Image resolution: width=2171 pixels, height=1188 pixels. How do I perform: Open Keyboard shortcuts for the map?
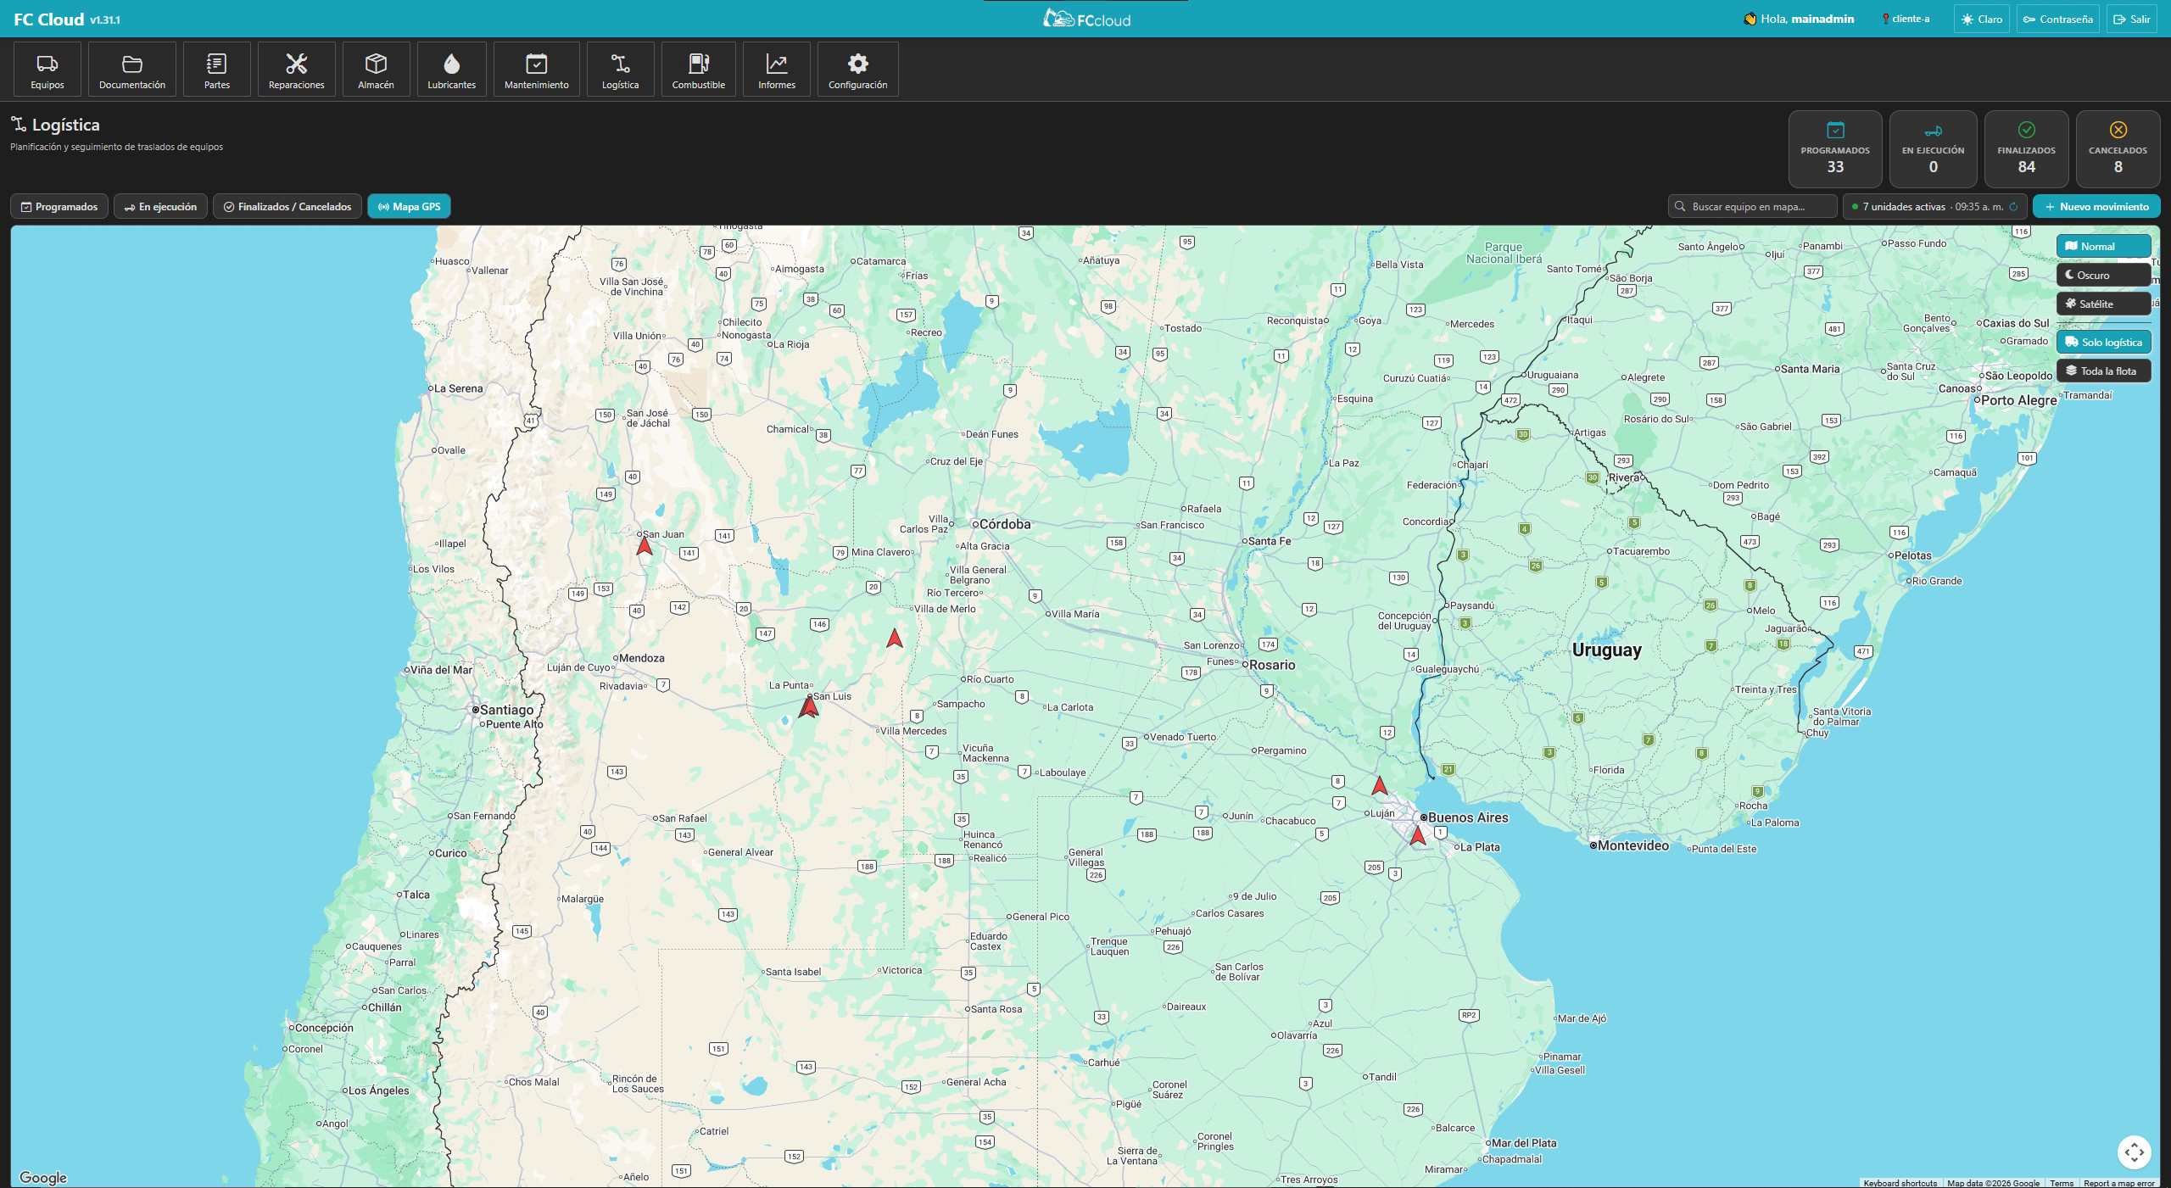click(1900, 1183)
